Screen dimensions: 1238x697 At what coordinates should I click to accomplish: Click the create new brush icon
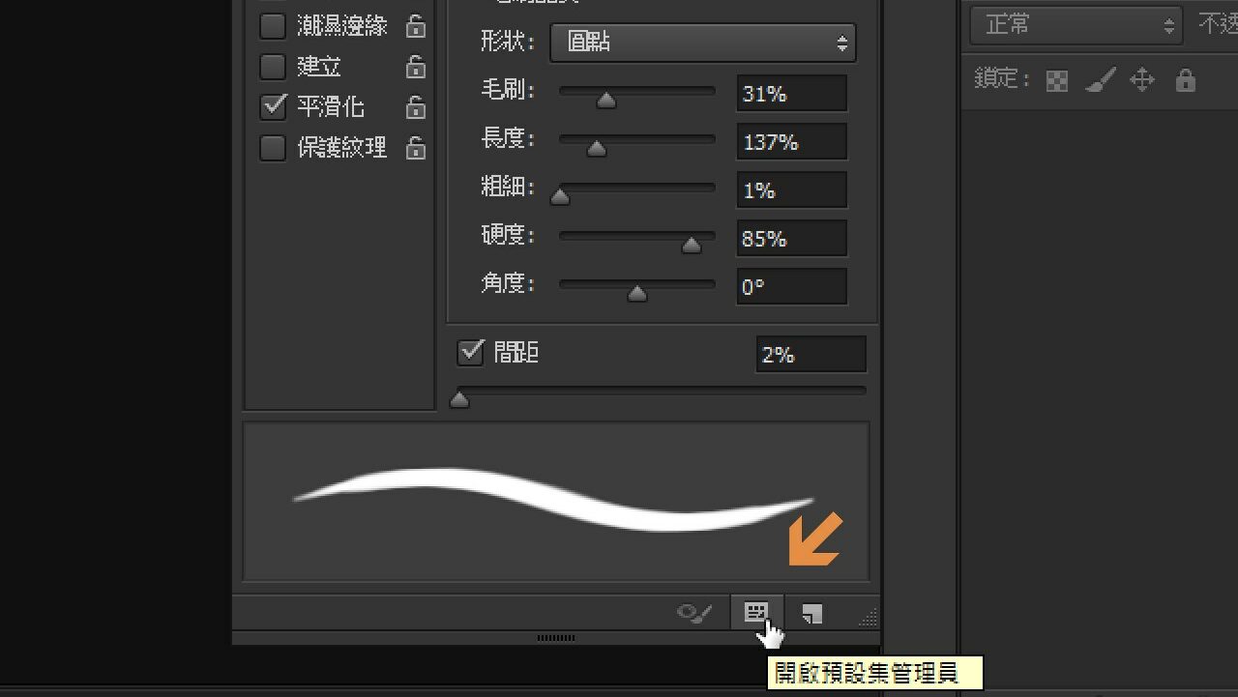pos(812,613)
